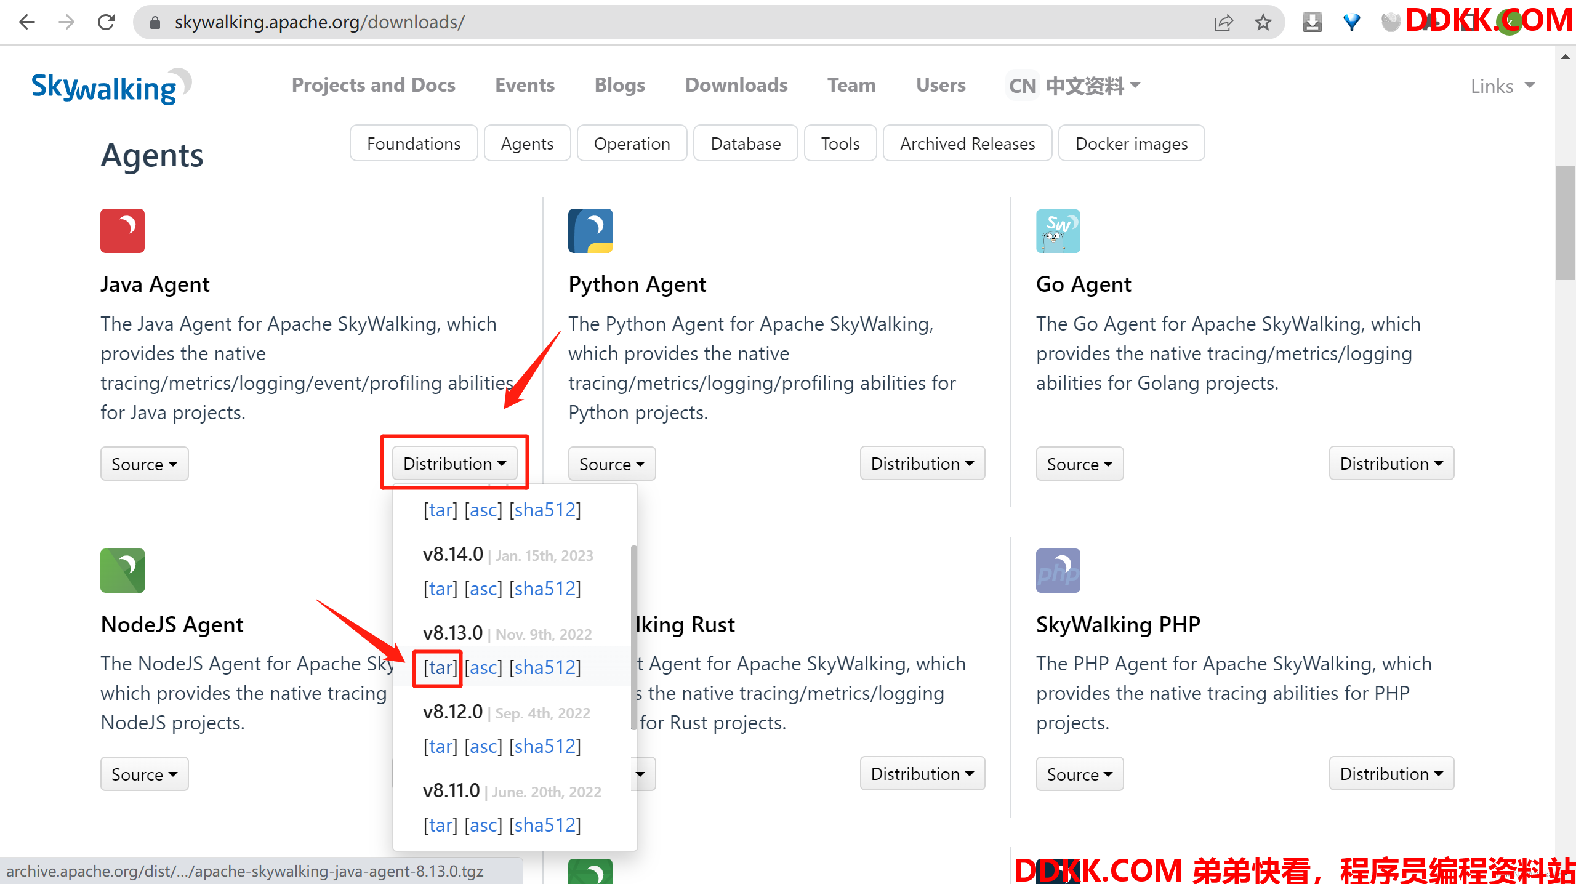The width and height of the screenshot is (1576, 884).
Task: Open the v8.14.0 sha512 checksum
Action: pos(545,589)
